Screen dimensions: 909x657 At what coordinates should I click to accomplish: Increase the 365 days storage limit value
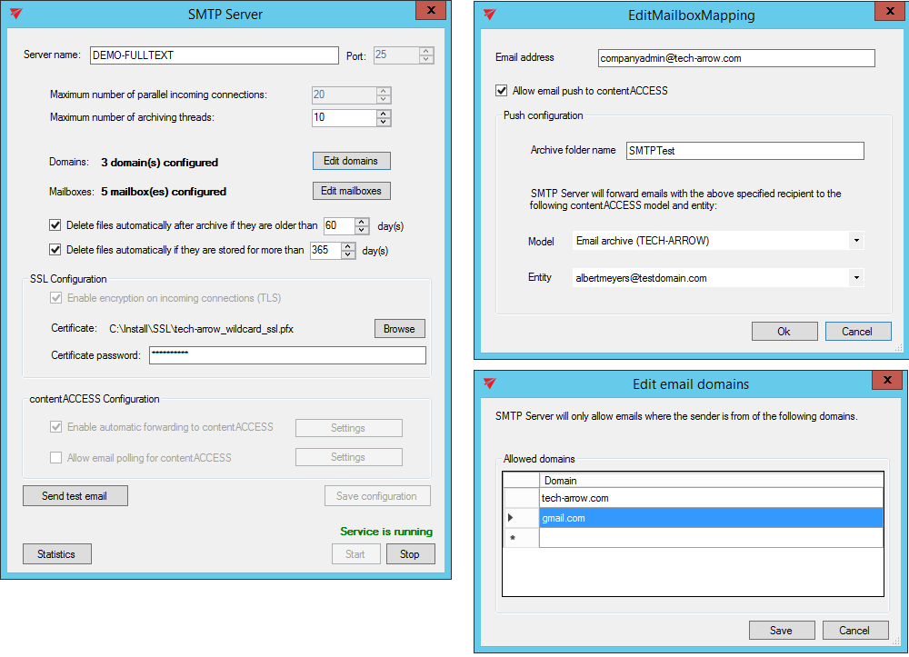click(x=348, y=245)
